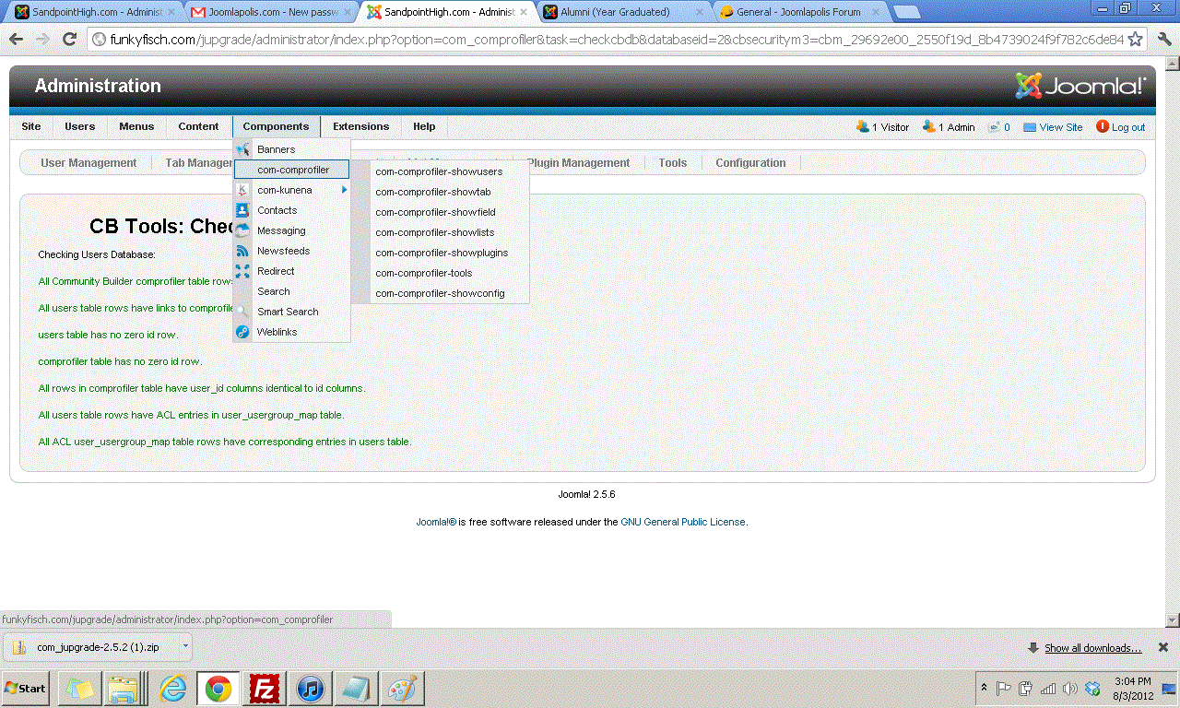Open the GNU General Public License link
Screen dimensions: 1180x708
point(682,522)
